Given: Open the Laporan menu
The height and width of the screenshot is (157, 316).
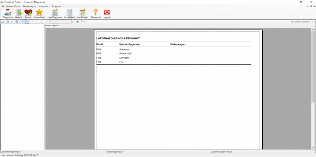Looking at the screenshot, I should pyautogui.click(x=44, y=6).
